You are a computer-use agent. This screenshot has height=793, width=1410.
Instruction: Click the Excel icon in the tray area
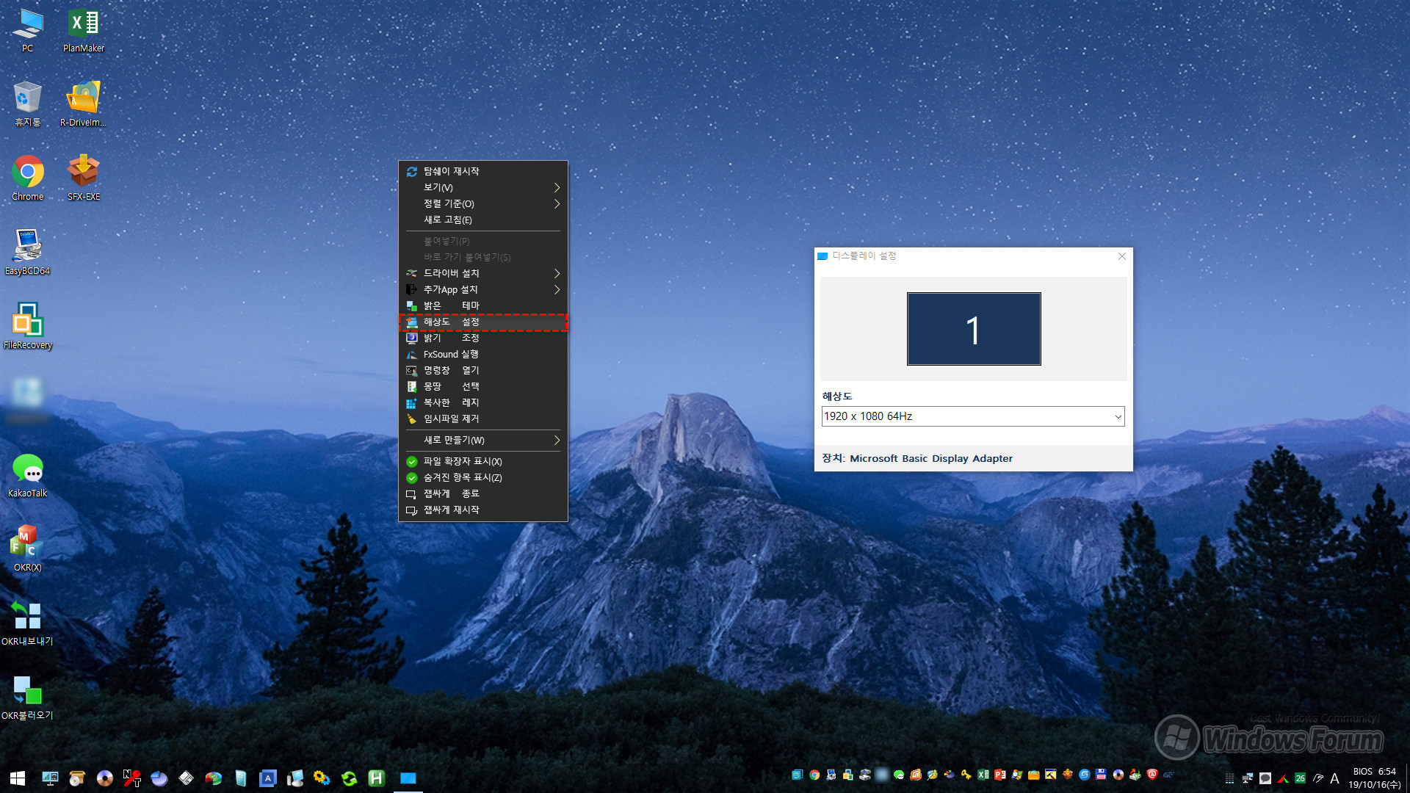[983, 775]
